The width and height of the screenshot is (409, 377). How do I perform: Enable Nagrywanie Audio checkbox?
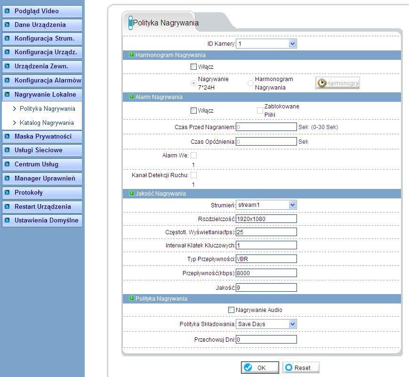[x=231, y=310]
